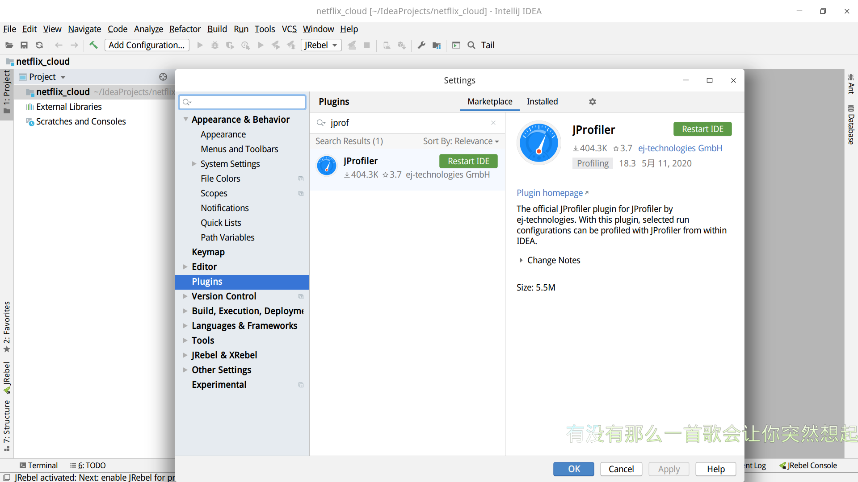
Task: Toggle tool window bars icon at bottom-left
Action: coord(7,477)
